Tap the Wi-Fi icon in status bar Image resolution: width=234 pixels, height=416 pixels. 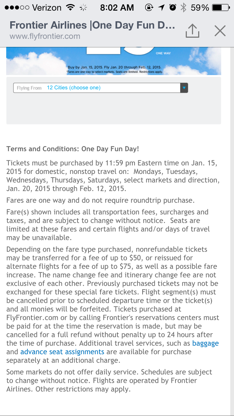point(71,7)
